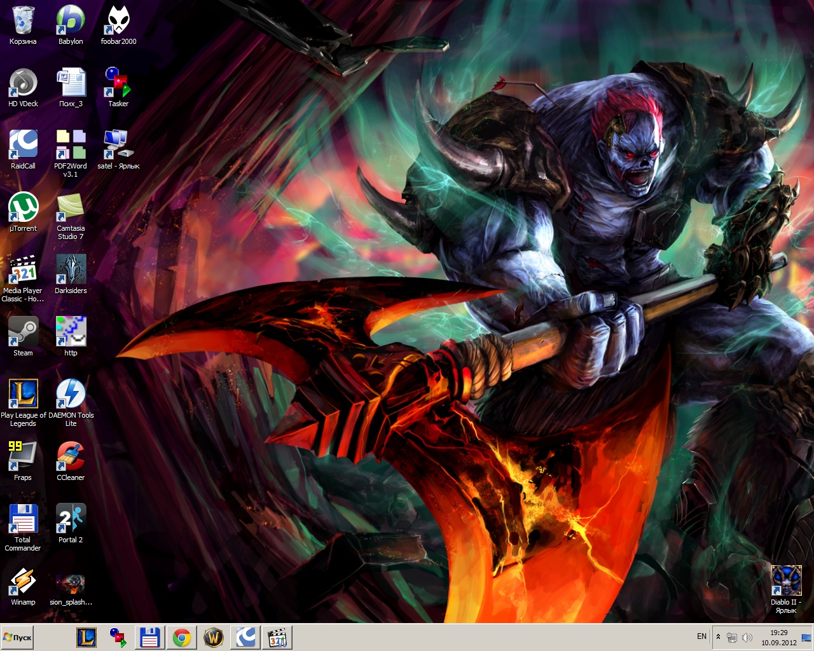This screenshot has width=814, height=651.
Task: Open Media Player Classic taskbar icon
Action: point(277,637)
